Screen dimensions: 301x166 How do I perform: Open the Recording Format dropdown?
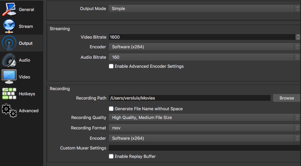click(204, 128)
